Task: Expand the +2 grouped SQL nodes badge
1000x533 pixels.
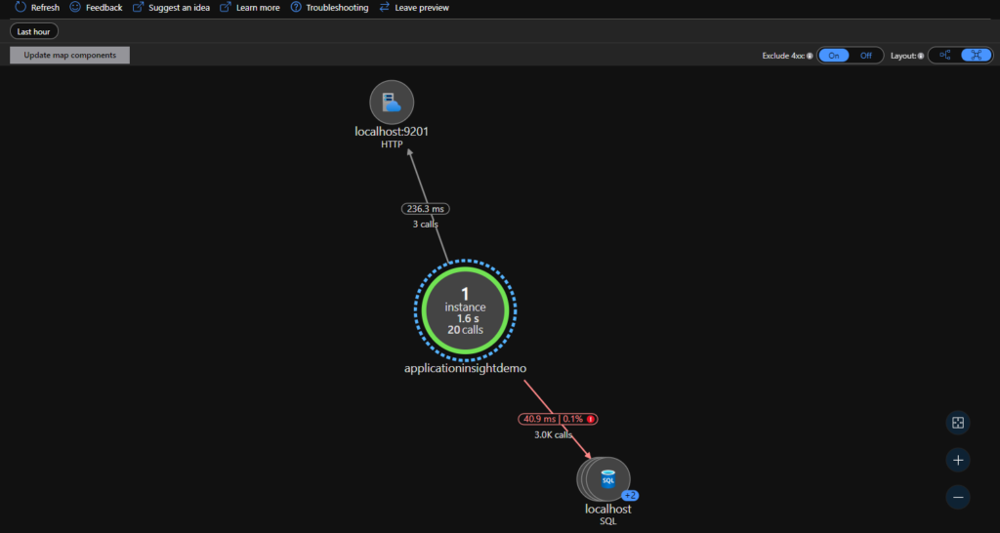Action: click(x=630, y=496)
